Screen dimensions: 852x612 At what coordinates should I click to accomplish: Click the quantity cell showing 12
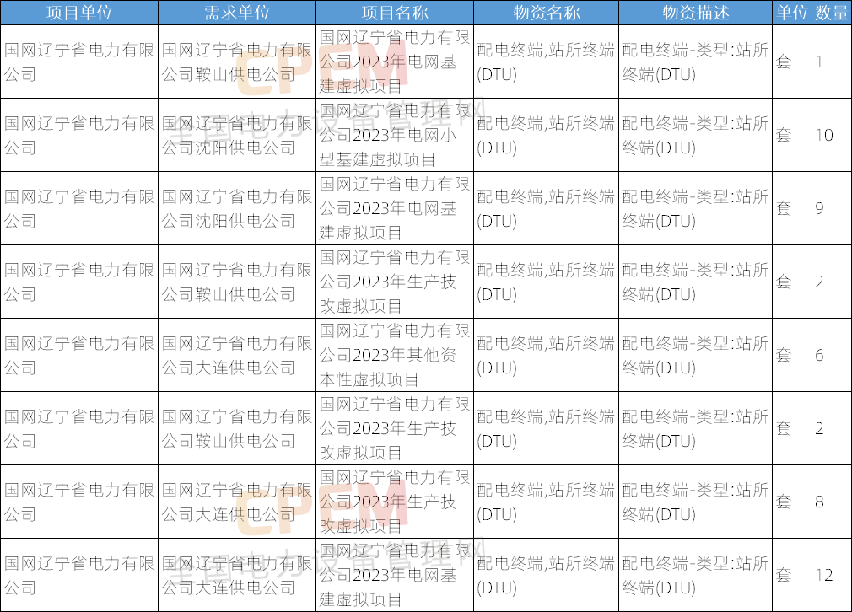[x=831, y=575]
